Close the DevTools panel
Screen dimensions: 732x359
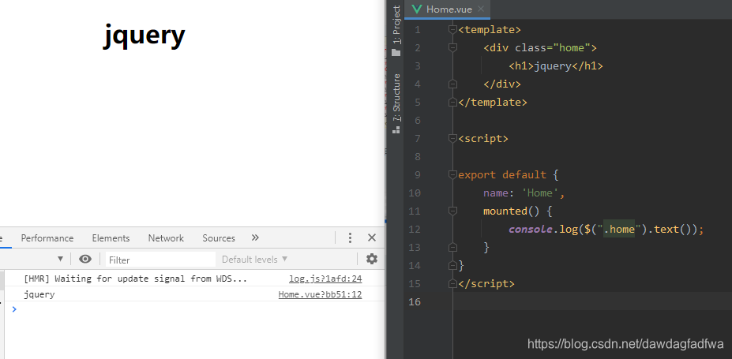tap(372, 237)
